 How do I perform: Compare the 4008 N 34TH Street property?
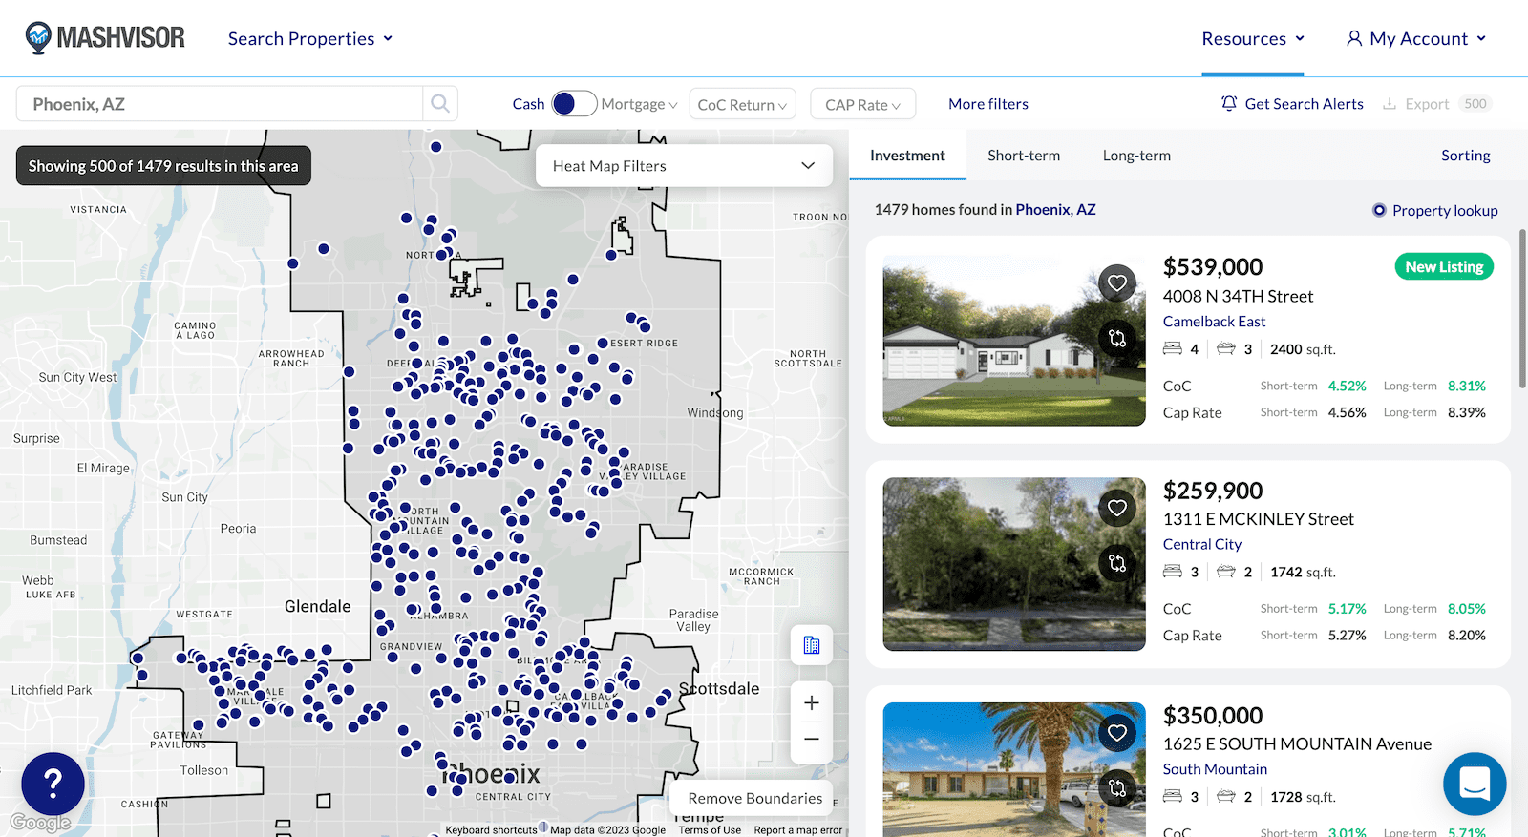coord(1117,338)
